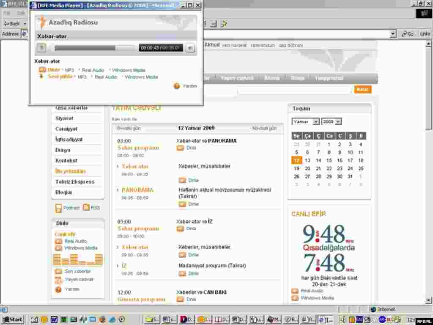The width and height of the screenshot is (433, 325).
Task: Click the Son xəbərlər icon in the Dinlə panel
Action: 58,271
